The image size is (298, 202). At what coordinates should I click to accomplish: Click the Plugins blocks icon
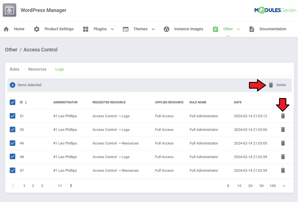pos(86,29)
